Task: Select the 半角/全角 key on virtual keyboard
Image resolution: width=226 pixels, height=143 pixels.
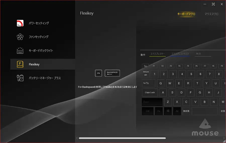Action: (146, 74)
